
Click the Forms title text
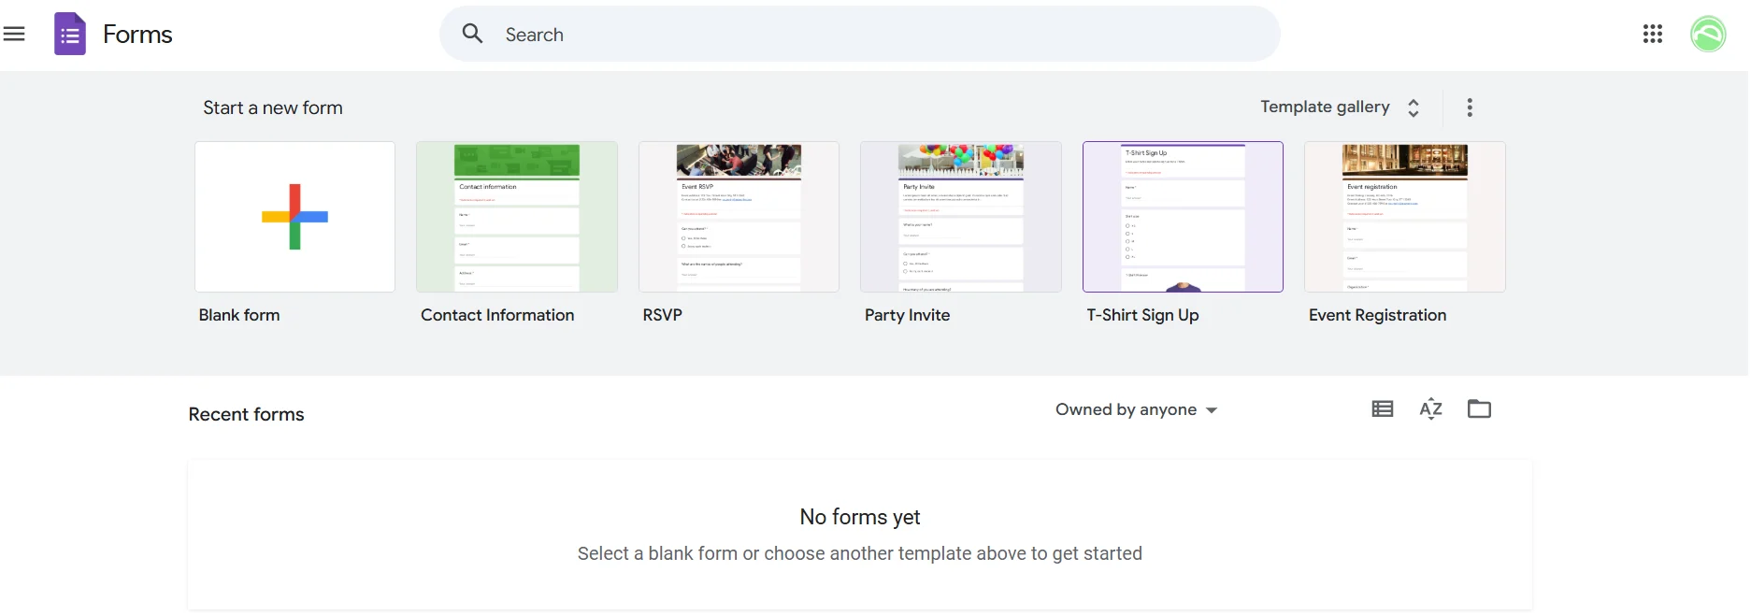137,35
